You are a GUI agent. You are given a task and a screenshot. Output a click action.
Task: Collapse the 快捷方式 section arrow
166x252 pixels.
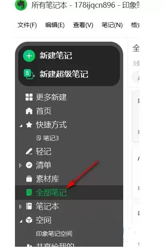21,126
